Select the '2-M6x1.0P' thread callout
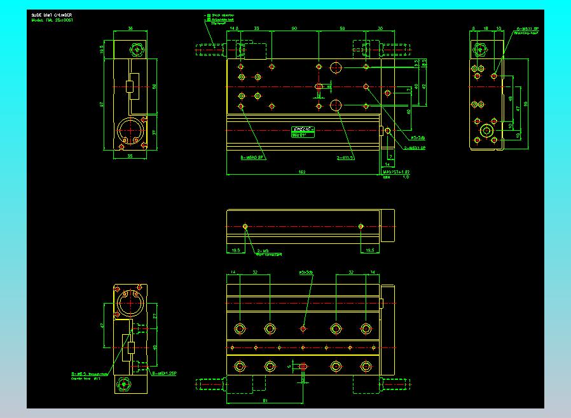571x418 pixels. (415, 148)
